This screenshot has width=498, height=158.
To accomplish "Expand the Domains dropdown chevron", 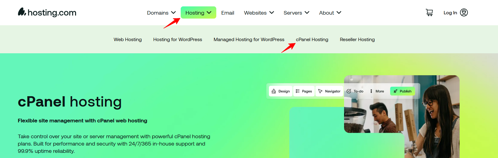I will (x=173, y=12).
